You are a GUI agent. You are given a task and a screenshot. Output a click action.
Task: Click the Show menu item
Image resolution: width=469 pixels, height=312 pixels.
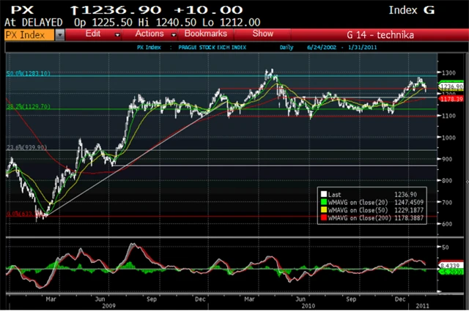tap(262, 34)
